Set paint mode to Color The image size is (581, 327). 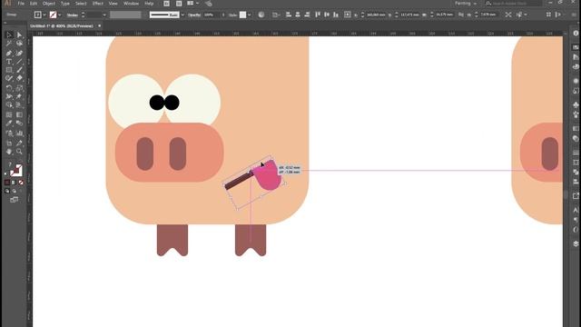7,182
